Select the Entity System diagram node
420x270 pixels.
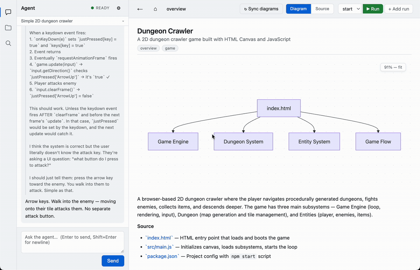tap(314, 142)
